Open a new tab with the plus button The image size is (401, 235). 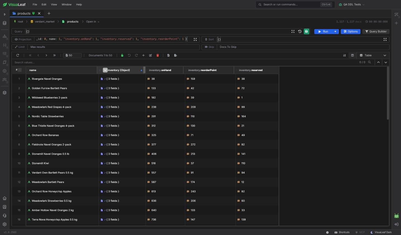click(49, 13)
